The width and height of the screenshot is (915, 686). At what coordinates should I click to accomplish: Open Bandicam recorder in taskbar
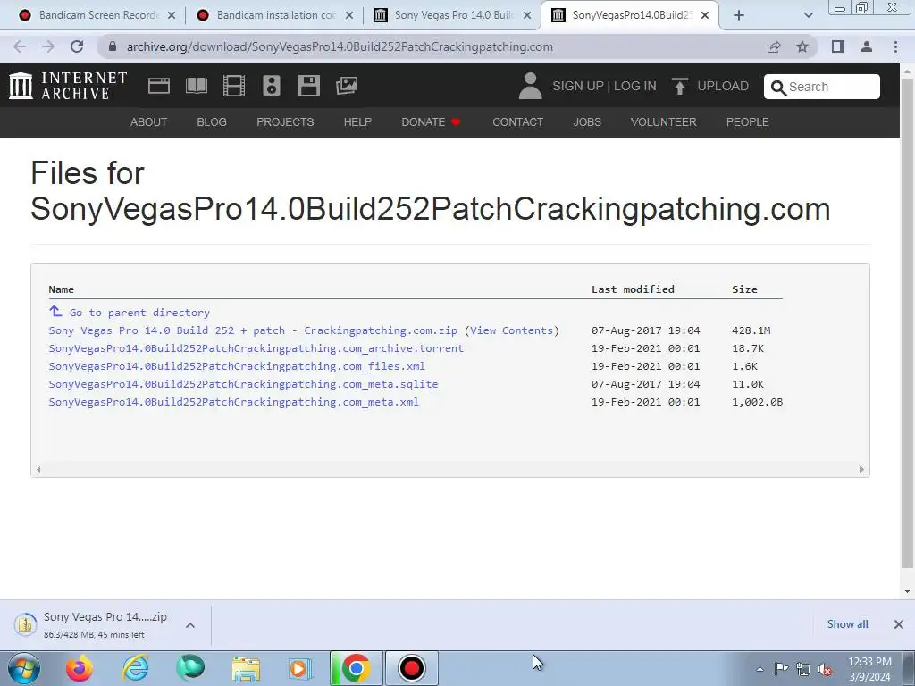[x=411, y=668]
